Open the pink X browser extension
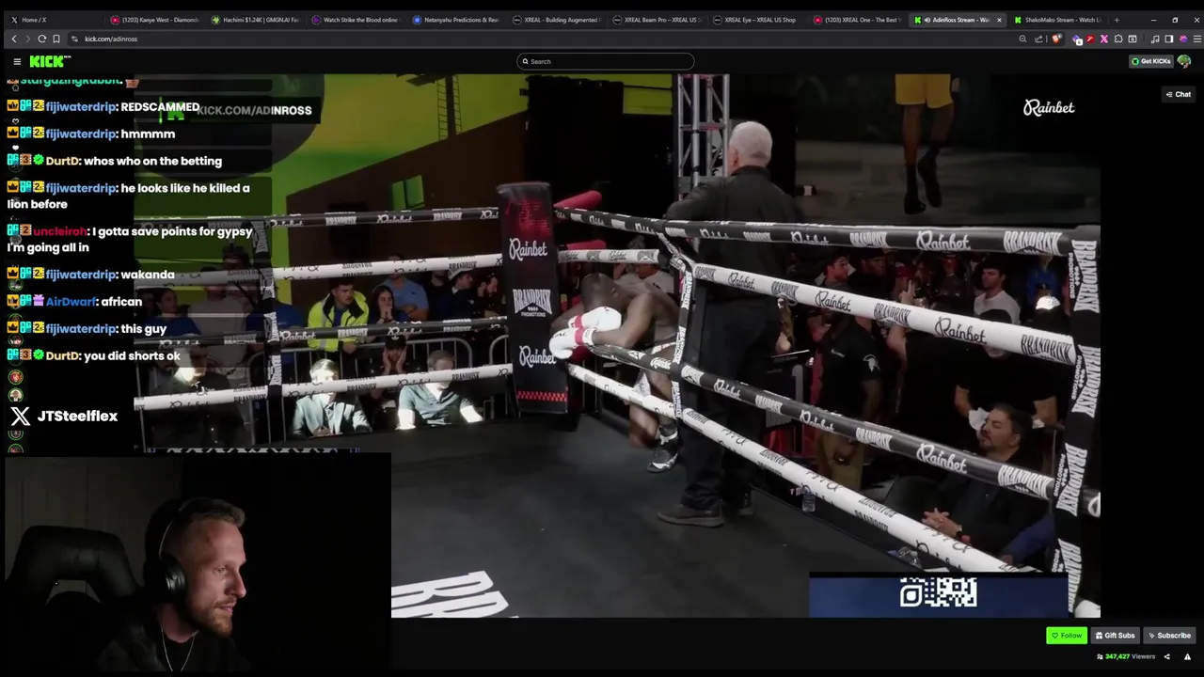 pos(1103,39)
